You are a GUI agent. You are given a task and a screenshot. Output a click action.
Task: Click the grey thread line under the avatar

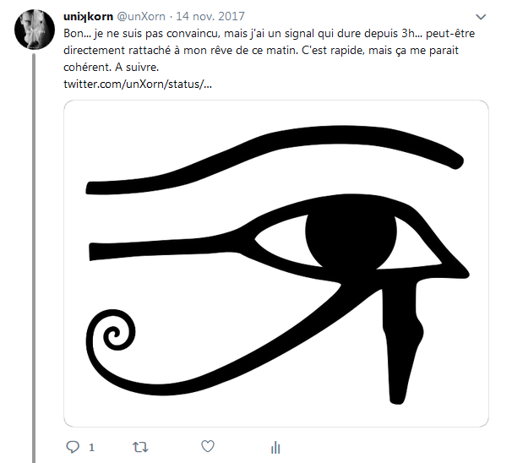(34, 253)
